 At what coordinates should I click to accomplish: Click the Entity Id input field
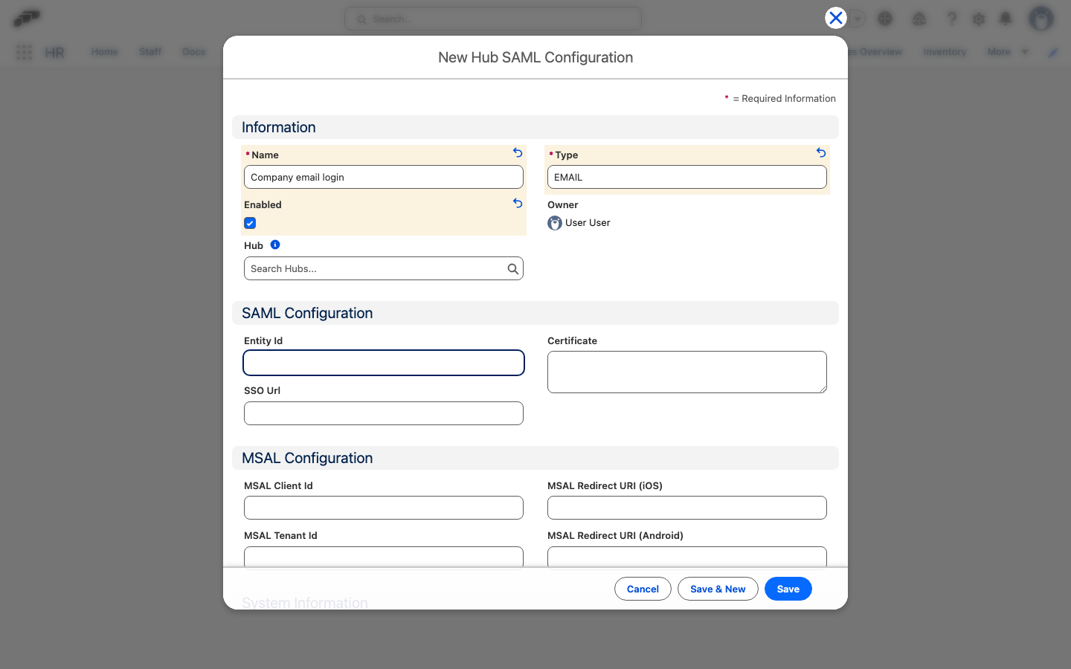384,363
